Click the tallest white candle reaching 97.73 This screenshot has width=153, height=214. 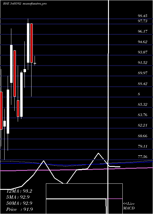tap(28, 43)
